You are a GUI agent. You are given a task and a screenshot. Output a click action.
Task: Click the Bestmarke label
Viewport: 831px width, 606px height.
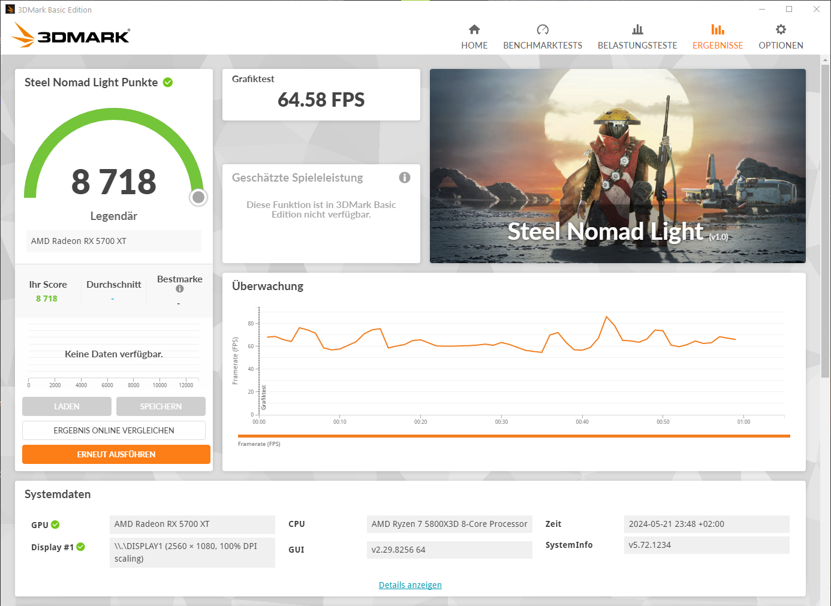180,279
